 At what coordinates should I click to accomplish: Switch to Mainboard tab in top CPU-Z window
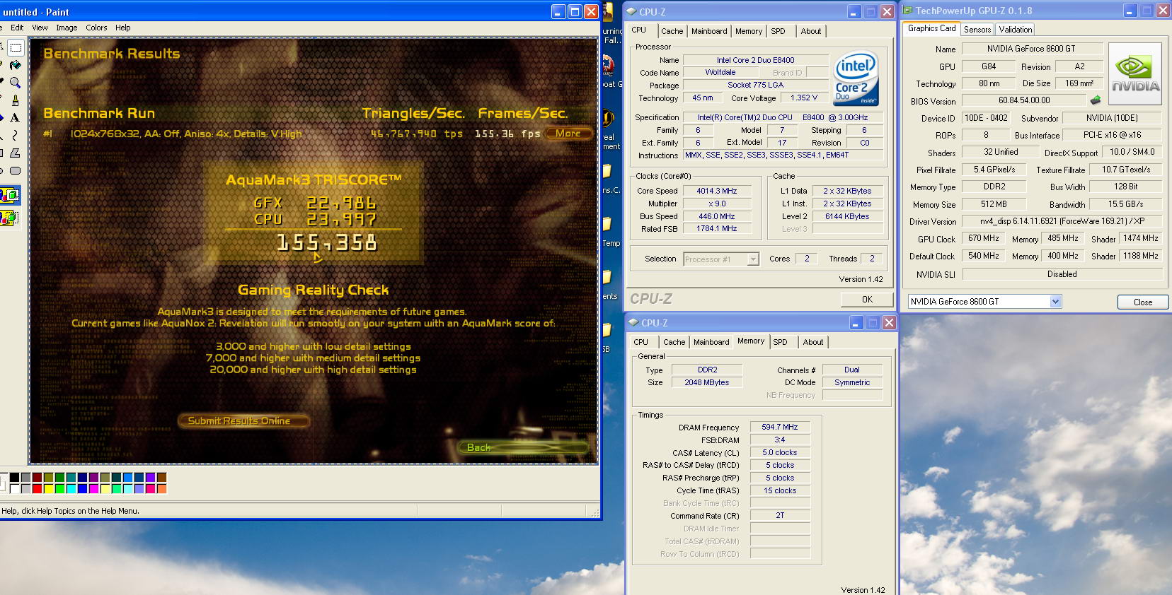pos(709,31)
